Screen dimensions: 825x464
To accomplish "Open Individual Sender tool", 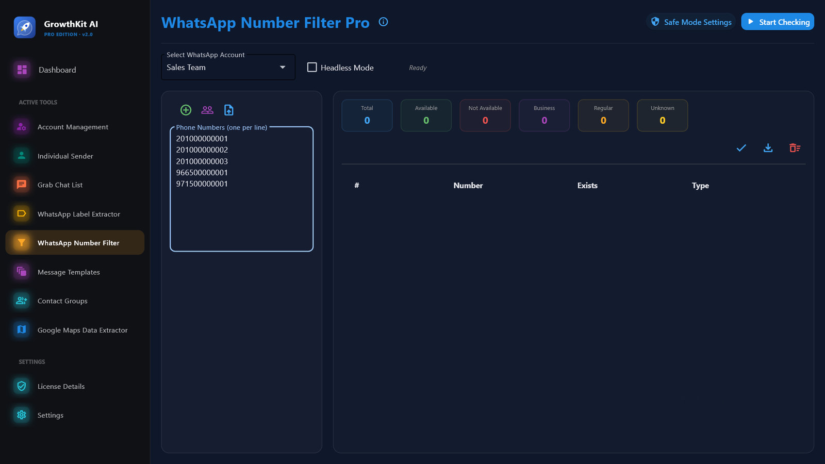I will 75,156.
